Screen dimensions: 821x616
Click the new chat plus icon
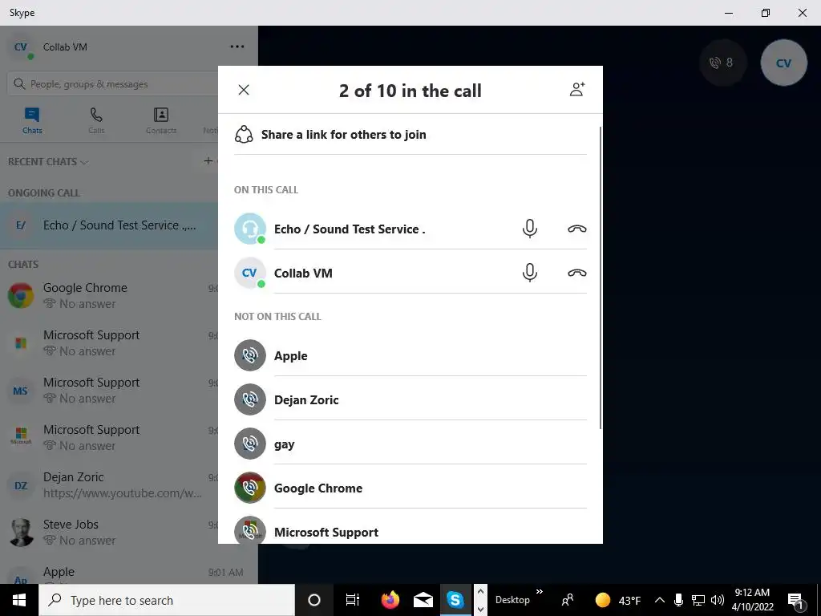[x=208, y=160]
